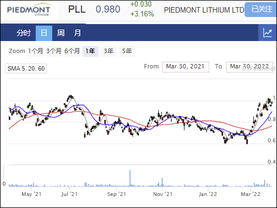Set zoom range to 1个月
The height and width of the screenshot is (208, 277).
pyautogui.click(x=36, y=51)
